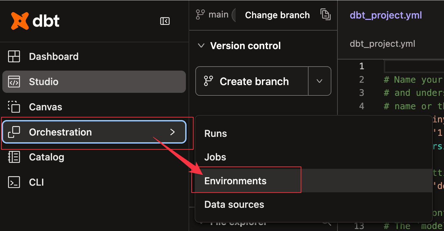The width and height of the screenshot is (444, 231).
Task: Click the Studio code icon
Action: [14, 82]
